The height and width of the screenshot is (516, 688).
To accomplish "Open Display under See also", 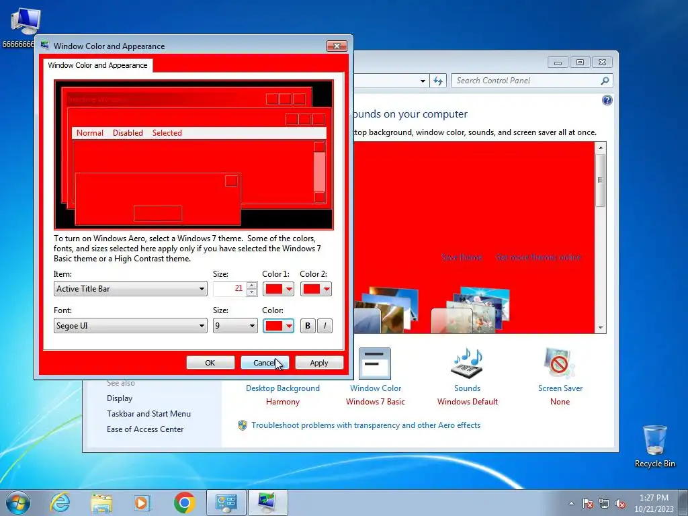I will (120, 398).
